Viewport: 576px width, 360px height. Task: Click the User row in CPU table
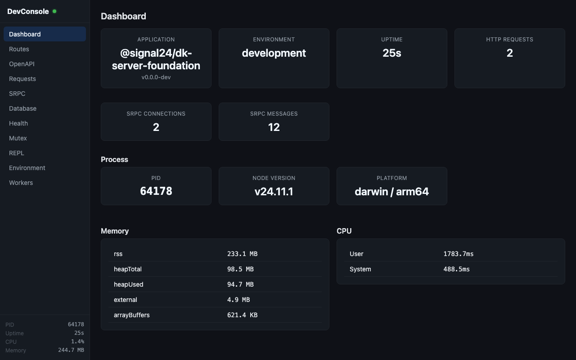point(450,254)
